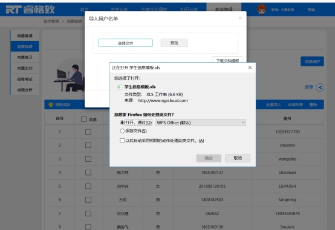
Task: Close the Firefox file opening dialog
Action: point(250,68)
